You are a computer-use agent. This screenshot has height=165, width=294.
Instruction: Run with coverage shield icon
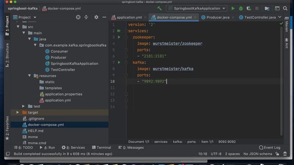coord(249,8)
